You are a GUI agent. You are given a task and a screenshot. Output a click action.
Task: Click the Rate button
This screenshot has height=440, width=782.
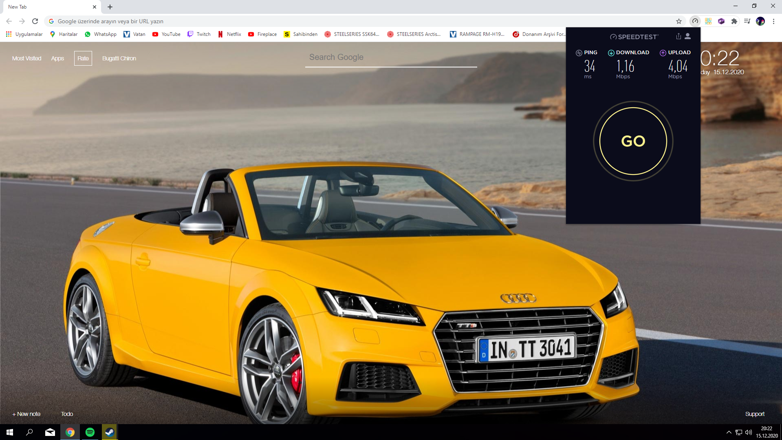point(83,58)
